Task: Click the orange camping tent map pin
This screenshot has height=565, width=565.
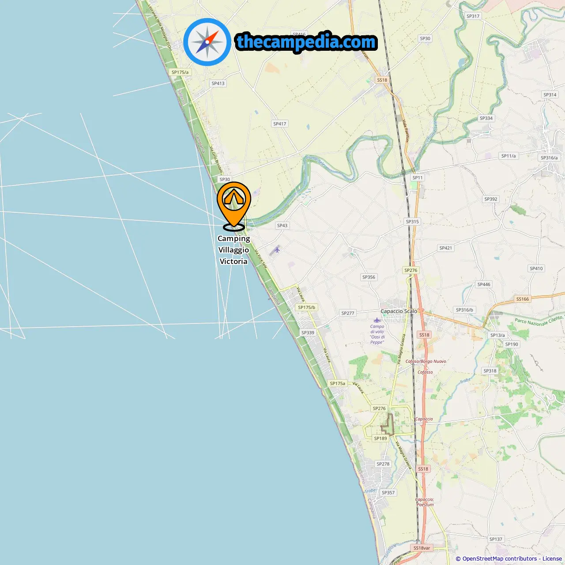Action: point(234,206)
